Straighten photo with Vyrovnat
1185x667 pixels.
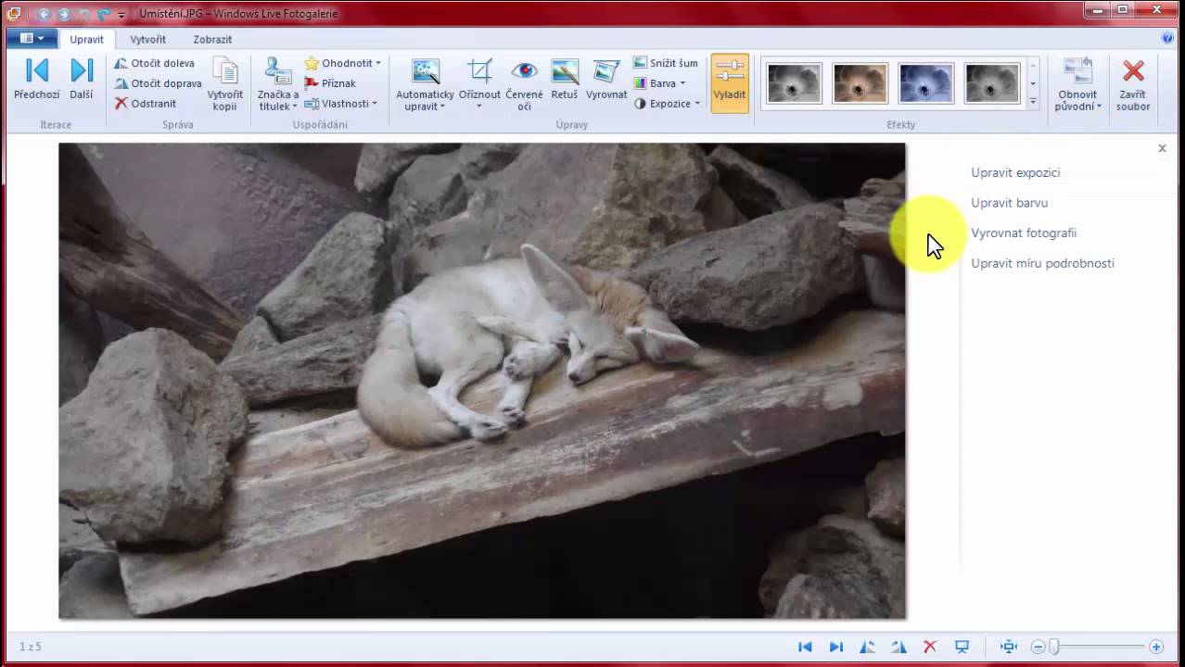click(606, 80)
